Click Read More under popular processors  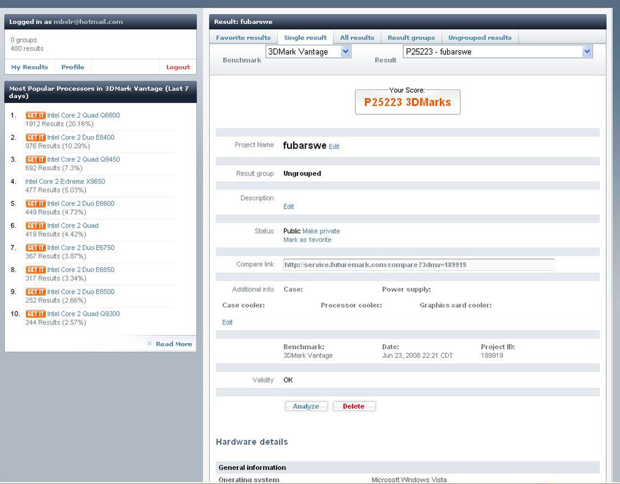coord(173,344)
